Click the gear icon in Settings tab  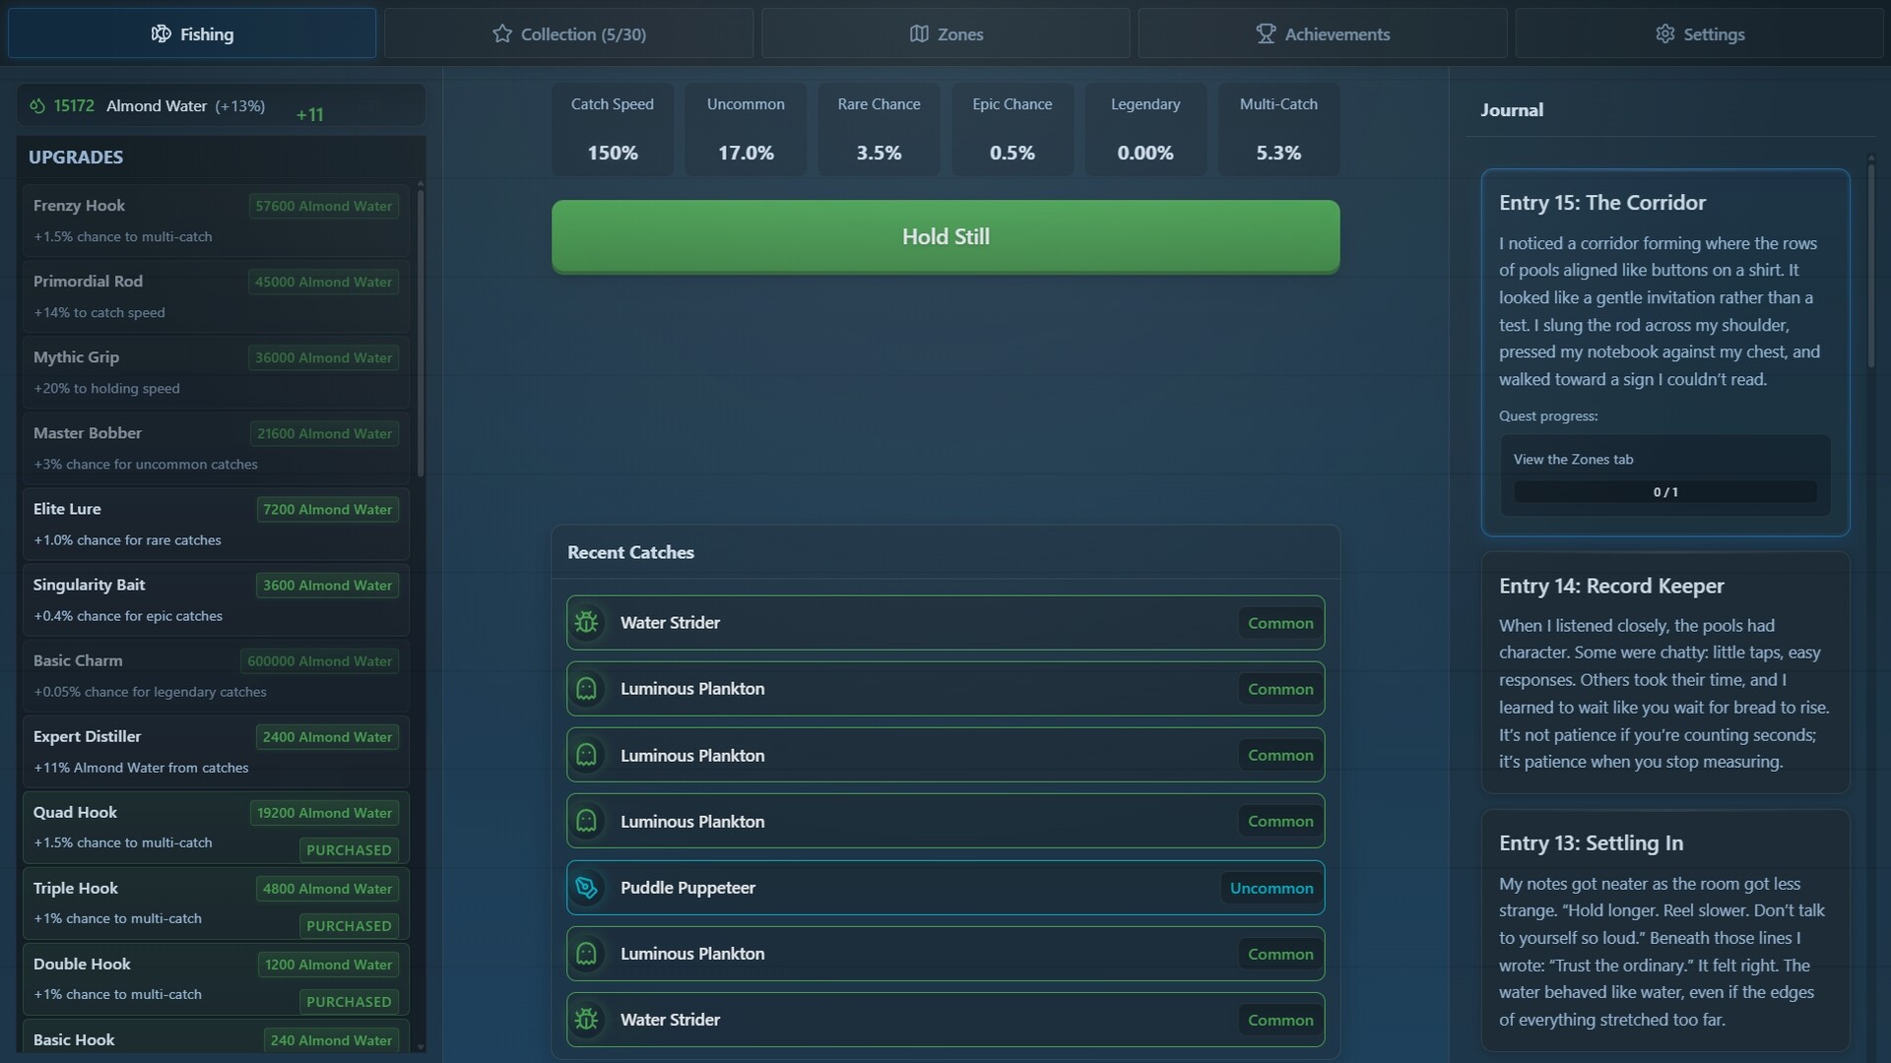point(1664,33)
